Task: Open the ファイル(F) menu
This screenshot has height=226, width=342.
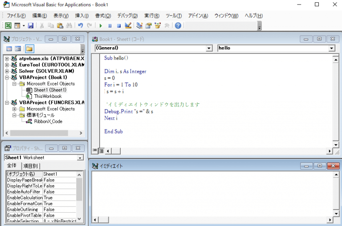Action: [x=16, y=16]
